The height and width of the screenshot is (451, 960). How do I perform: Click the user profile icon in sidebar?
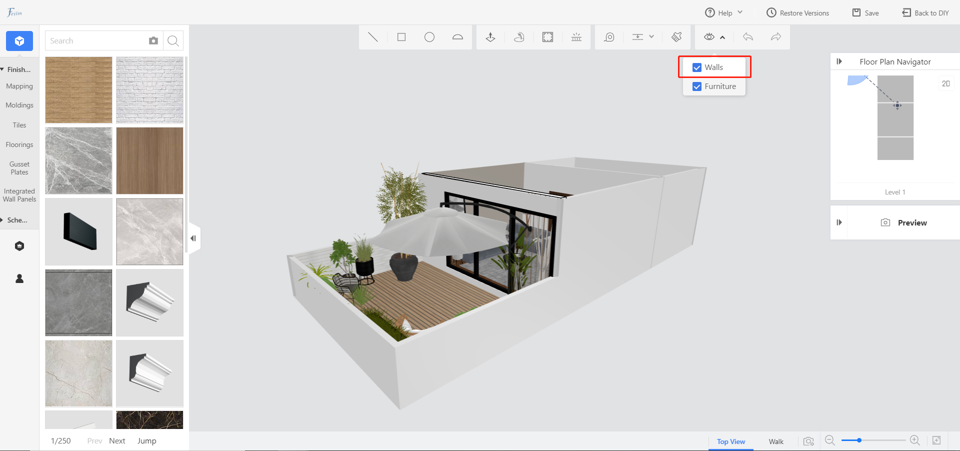(19, 278)
